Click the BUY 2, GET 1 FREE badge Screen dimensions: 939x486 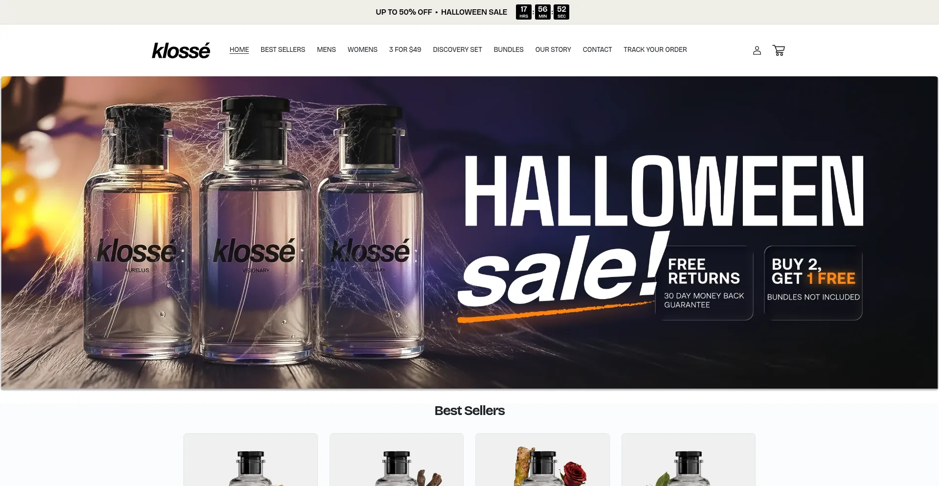813,283
